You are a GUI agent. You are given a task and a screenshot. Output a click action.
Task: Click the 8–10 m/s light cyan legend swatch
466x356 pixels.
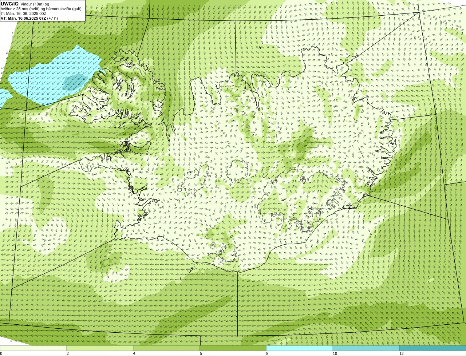coord(300,348)
